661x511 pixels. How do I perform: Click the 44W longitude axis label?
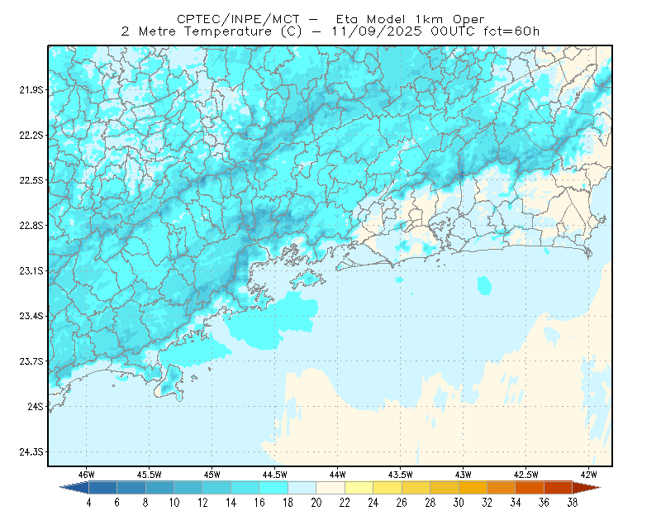337,475
